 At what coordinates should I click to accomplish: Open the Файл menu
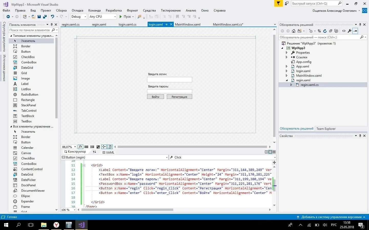coord(6,10)
